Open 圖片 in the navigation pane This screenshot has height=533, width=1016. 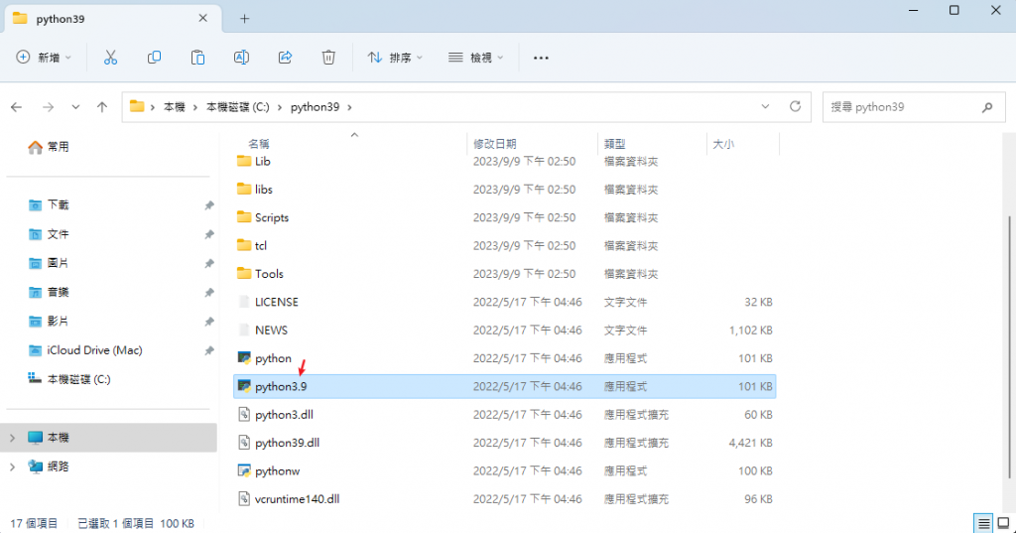tap(58, 263)
